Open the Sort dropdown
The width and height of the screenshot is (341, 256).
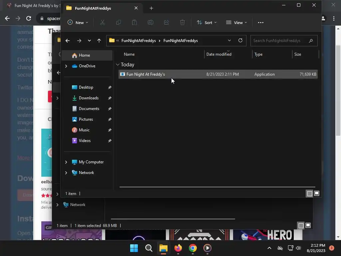pyautogui.click(x=206, y=22)
